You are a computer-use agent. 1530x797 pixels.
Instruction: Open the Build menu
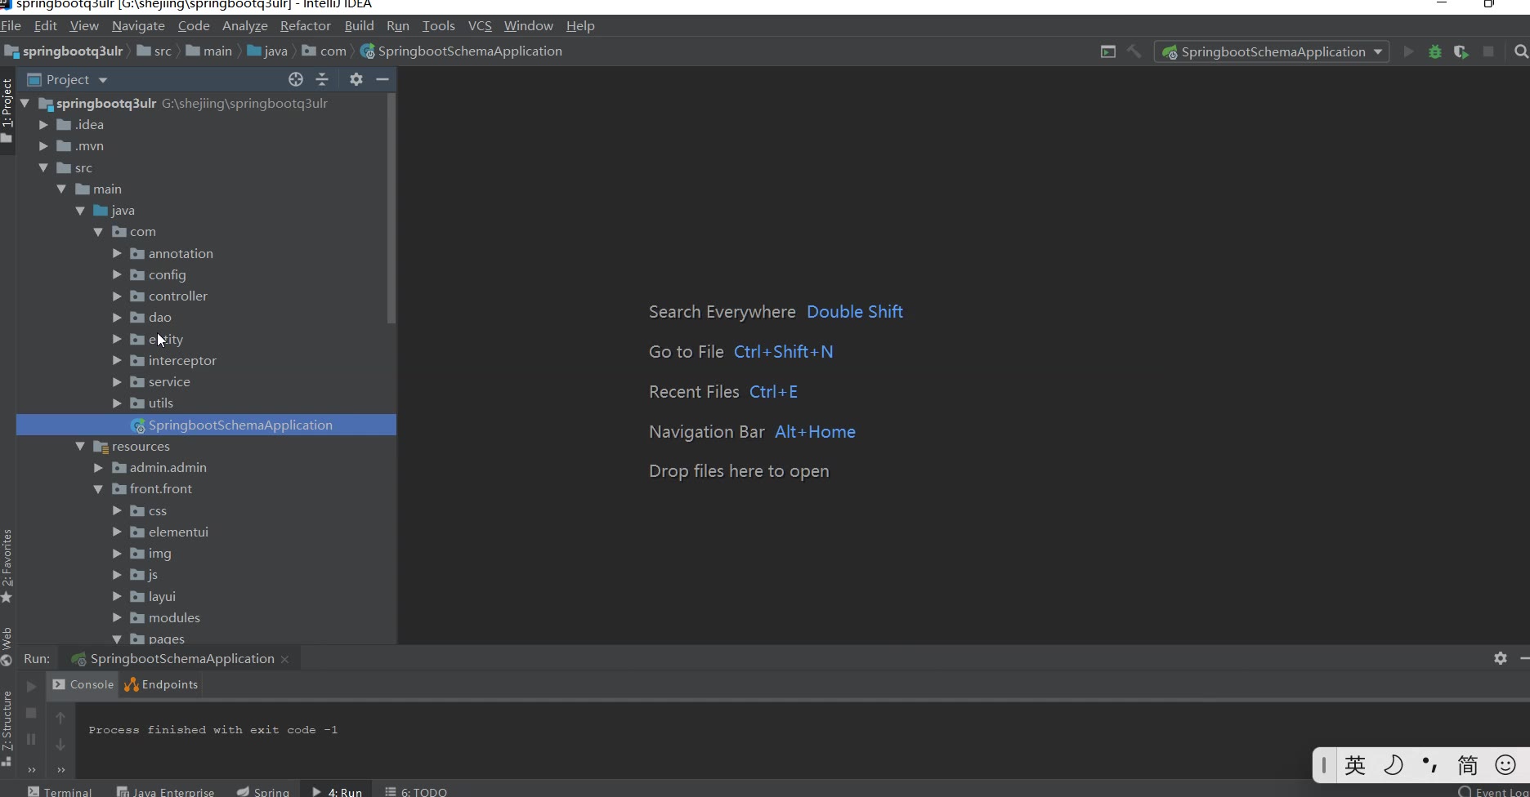[x=359, y=26]
